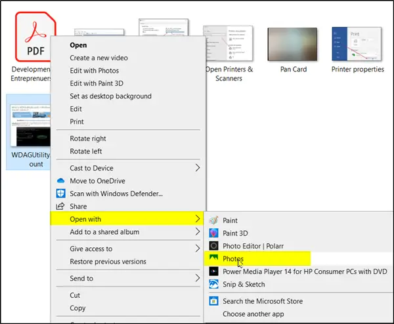394x324 pixels.
Task: Click the Power Media Player icon
Action: pos(213,272)
